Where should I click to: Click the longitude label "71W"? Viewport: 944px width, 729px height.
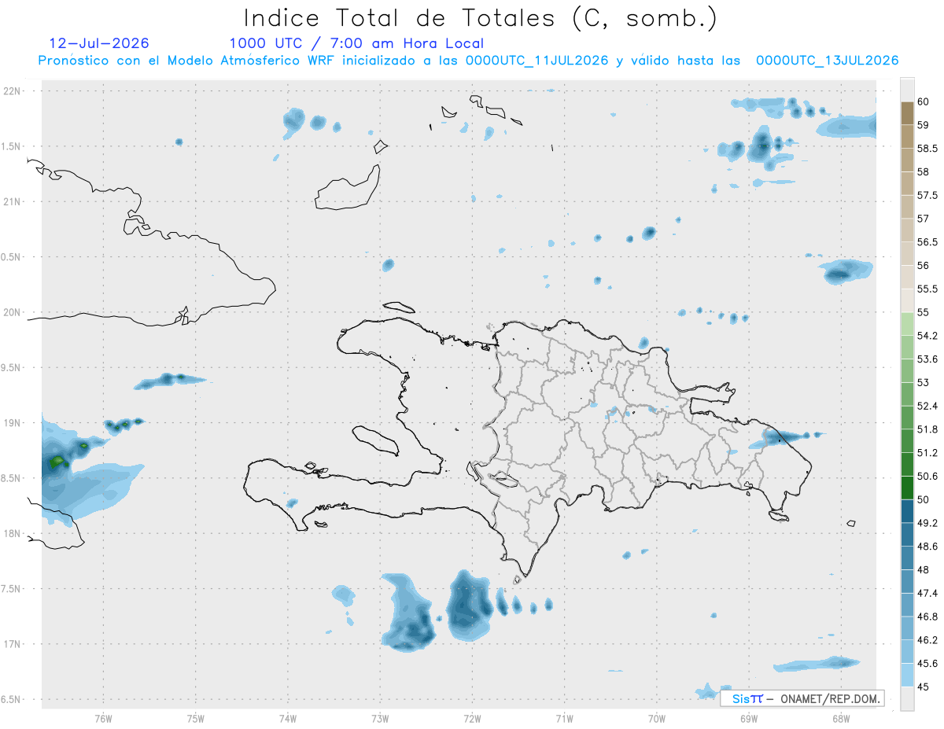[564, 719]
